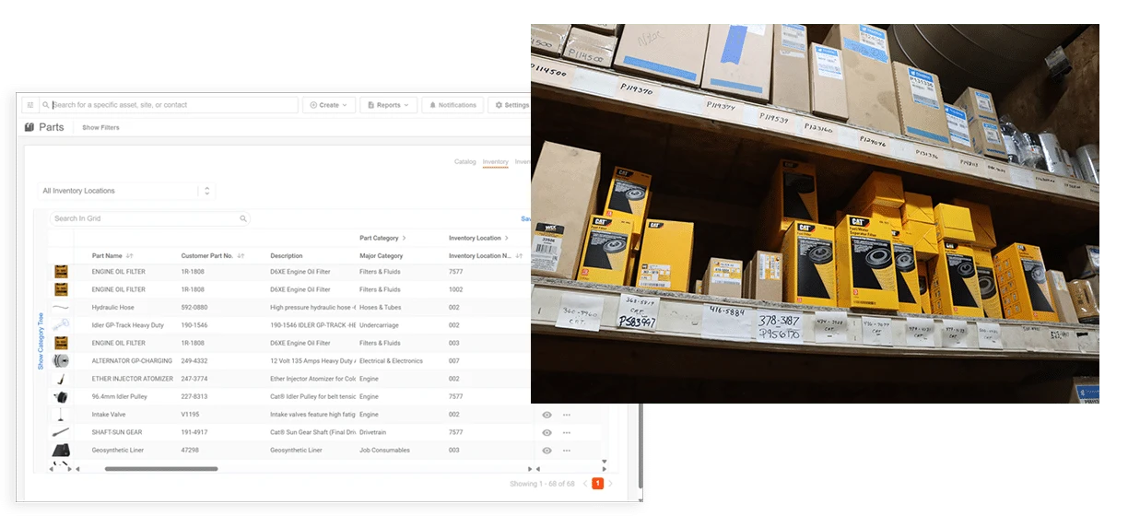1140x516 pixels.
Task: Click ALTERNATOR GP-CHARGING part name
Action: click(x=132, y=361)
